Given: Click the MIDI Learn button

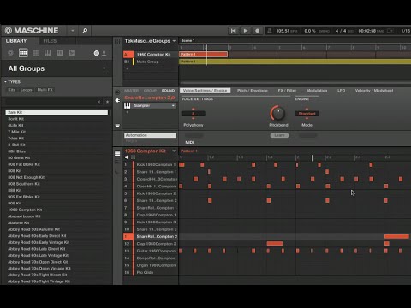Looking at the screenshot, I should (279, 135).
